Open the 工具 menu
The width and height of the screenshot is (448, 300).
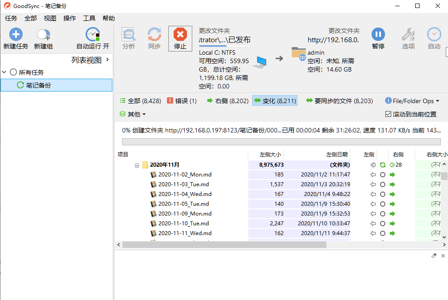point(89,18)
